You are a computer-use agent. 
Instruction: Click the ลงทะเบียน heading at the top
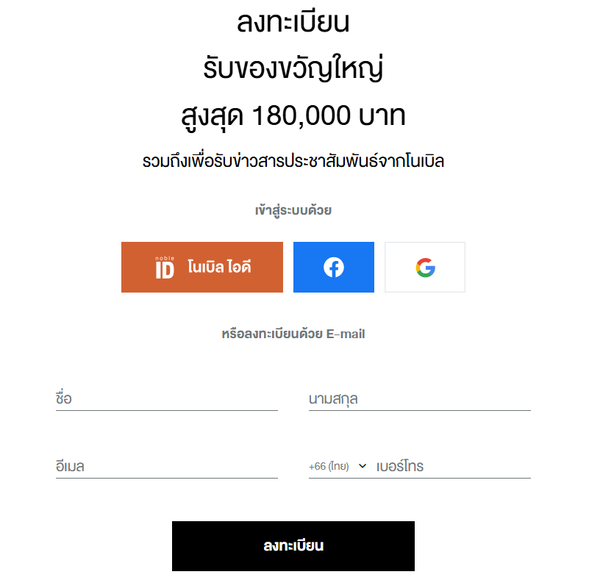pyautogui.click(x=293, y=23)
